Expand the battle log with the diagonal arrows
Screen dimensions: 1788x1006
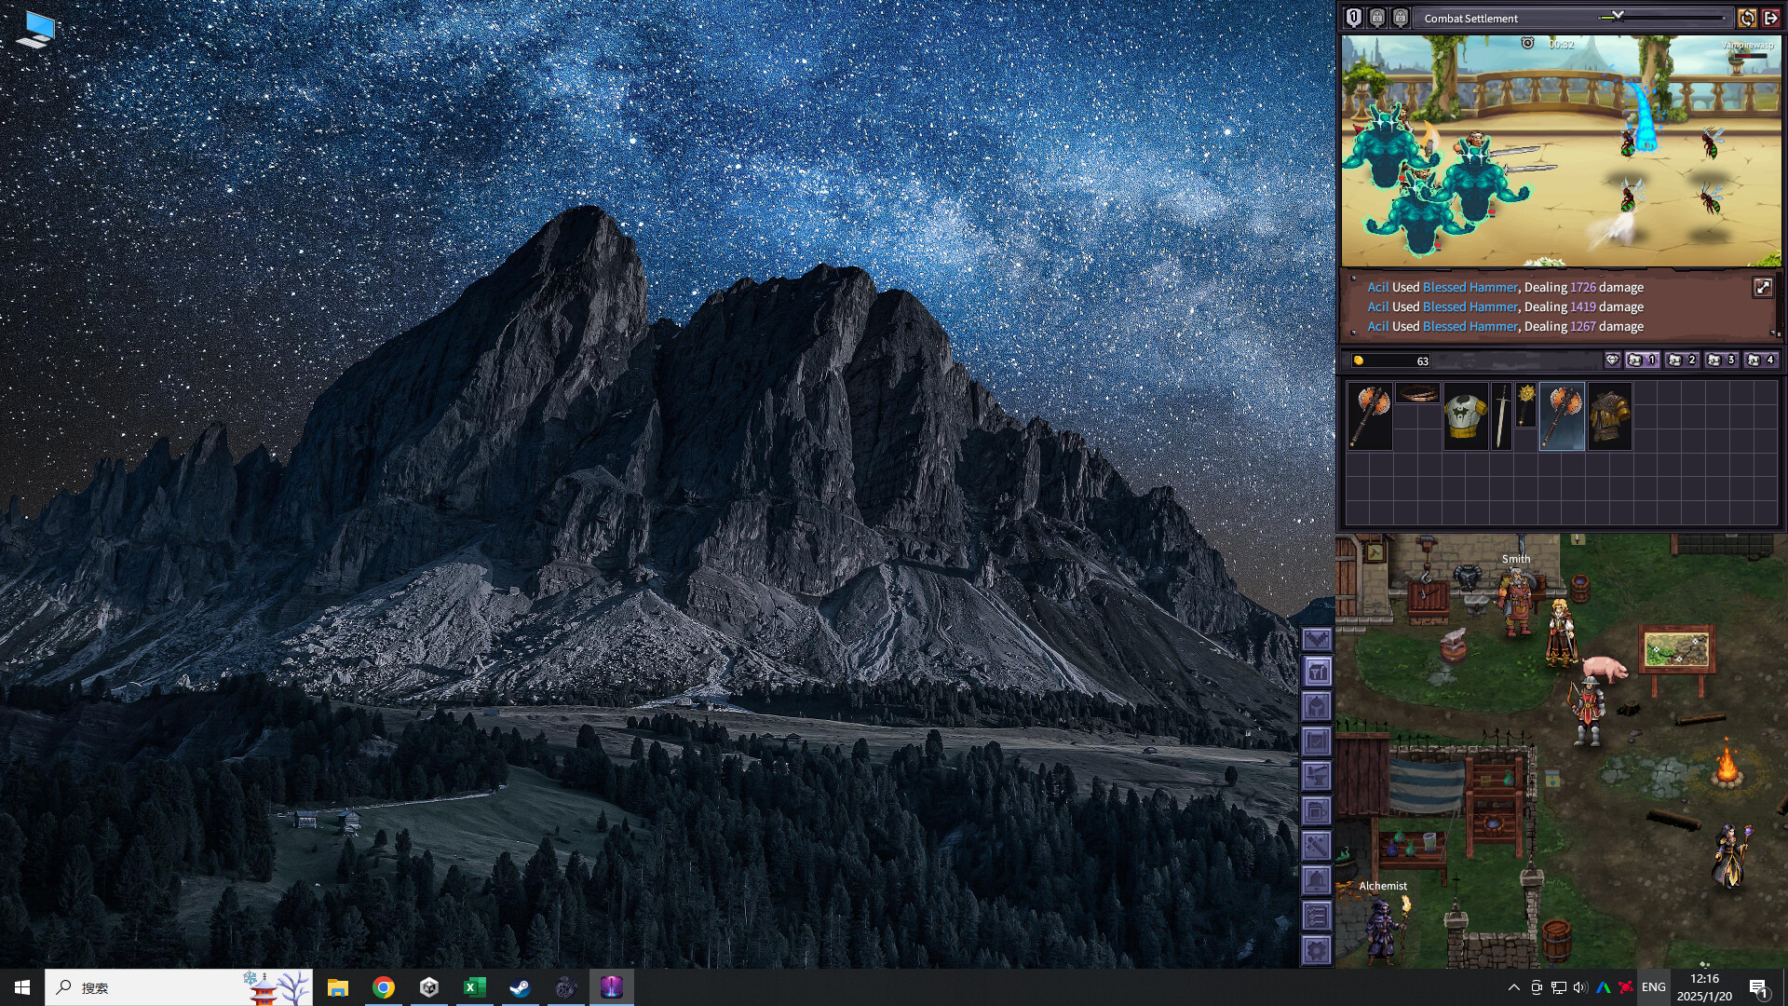[x=1764, y=288]
